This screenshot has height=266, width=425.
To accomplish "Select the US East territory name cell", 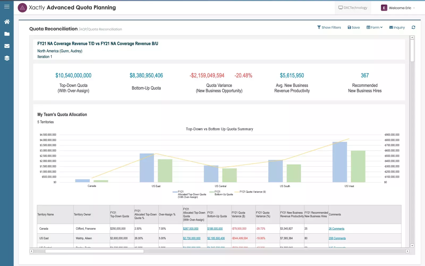I will (x=55, y=238).
